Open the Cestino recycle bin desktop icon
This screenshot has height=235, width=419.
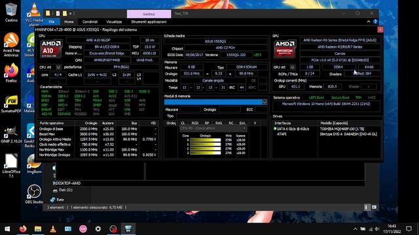pos(11,12)
